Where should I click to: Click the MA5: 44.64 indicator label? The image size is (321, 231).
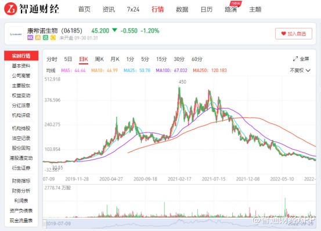tap(73, 70)
